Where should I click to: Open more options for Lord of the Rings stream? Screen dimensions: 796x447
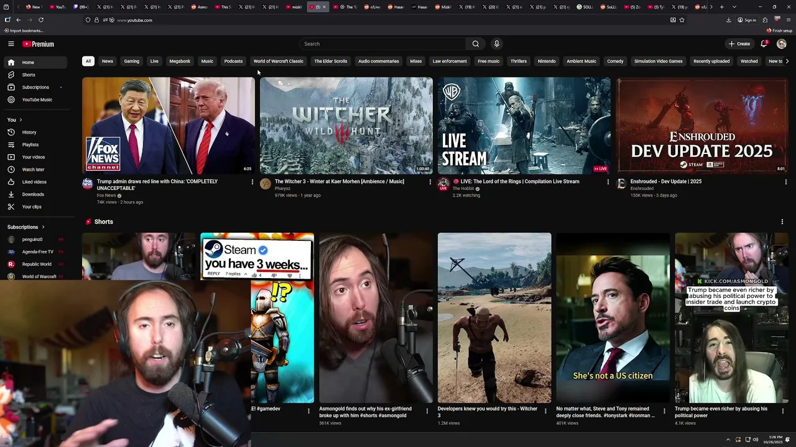[608, 182]
